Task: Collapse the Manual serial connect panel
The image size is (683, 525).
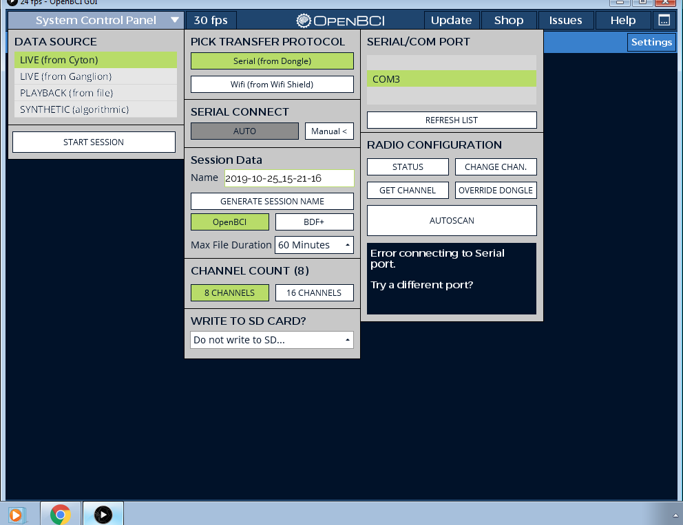Action: tap(329, 131)
